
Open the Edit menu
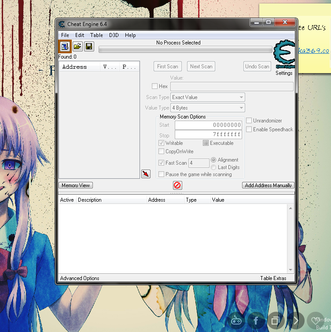(80, 35)
